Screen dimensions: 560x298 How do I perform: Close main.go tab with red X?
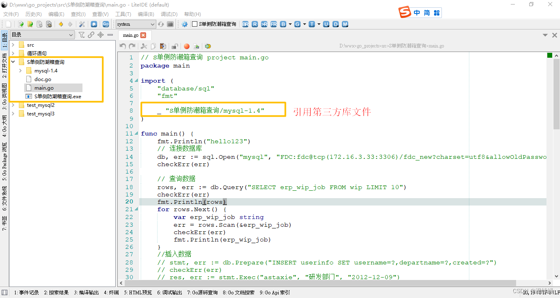143,35
